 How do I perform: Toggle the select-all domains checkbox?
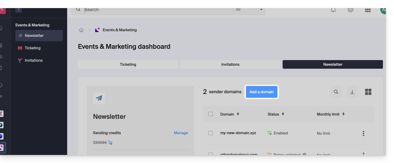point(211,114)
